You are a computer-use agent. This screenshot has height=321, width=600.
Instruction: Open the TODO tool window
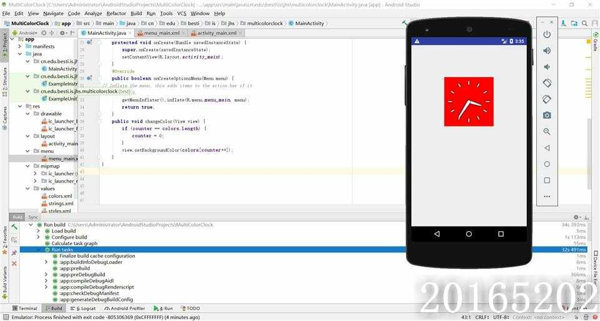pyautogui.click(x=190, y=309)
